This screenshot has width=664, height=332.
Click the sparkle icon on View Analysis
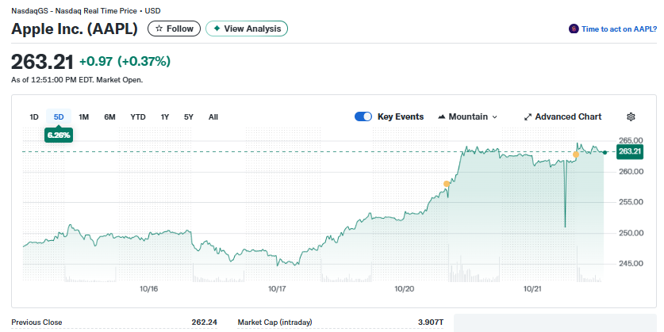[217, 29]
